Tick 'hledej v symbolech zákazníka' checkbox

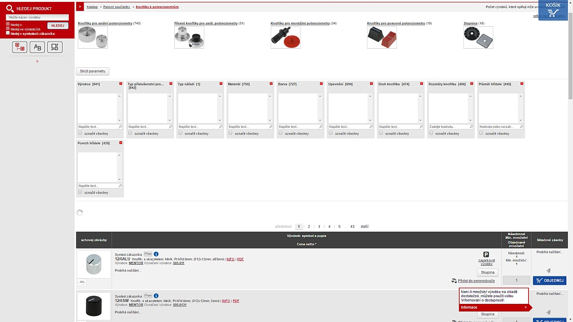[x=8, y=33]
